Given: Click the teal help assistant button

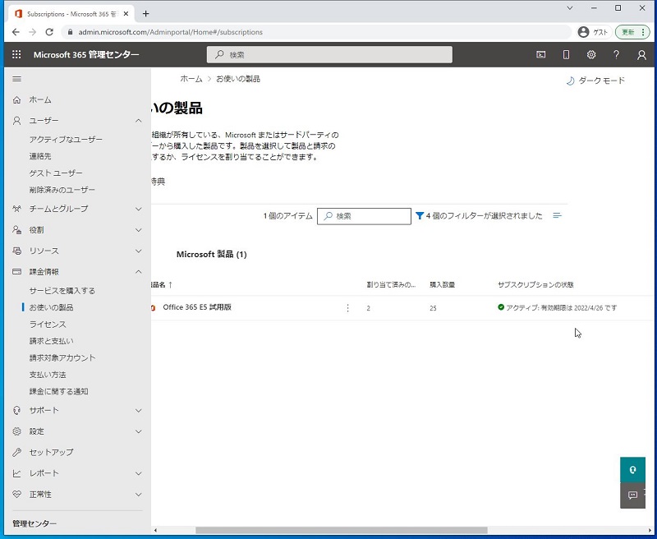Looking at the screenshot, I should coord(632,469).
